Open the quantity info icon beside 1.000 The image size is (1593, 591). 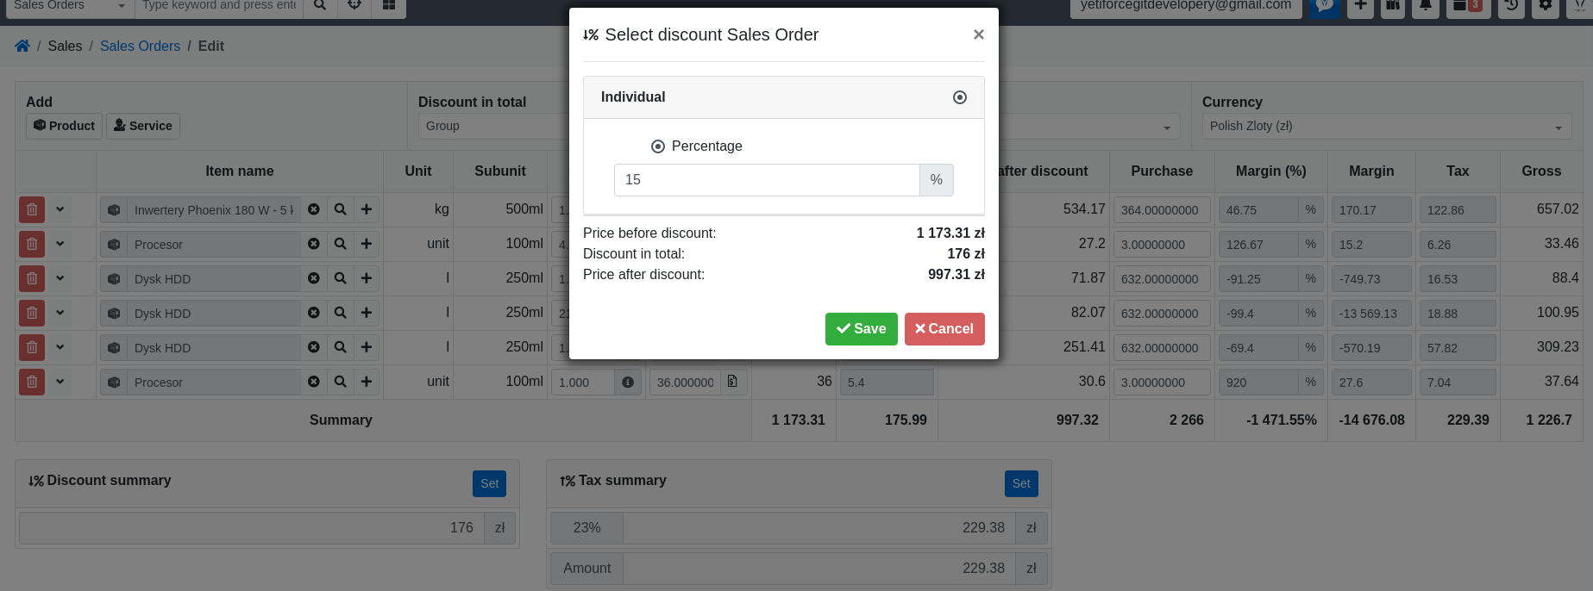628,382
